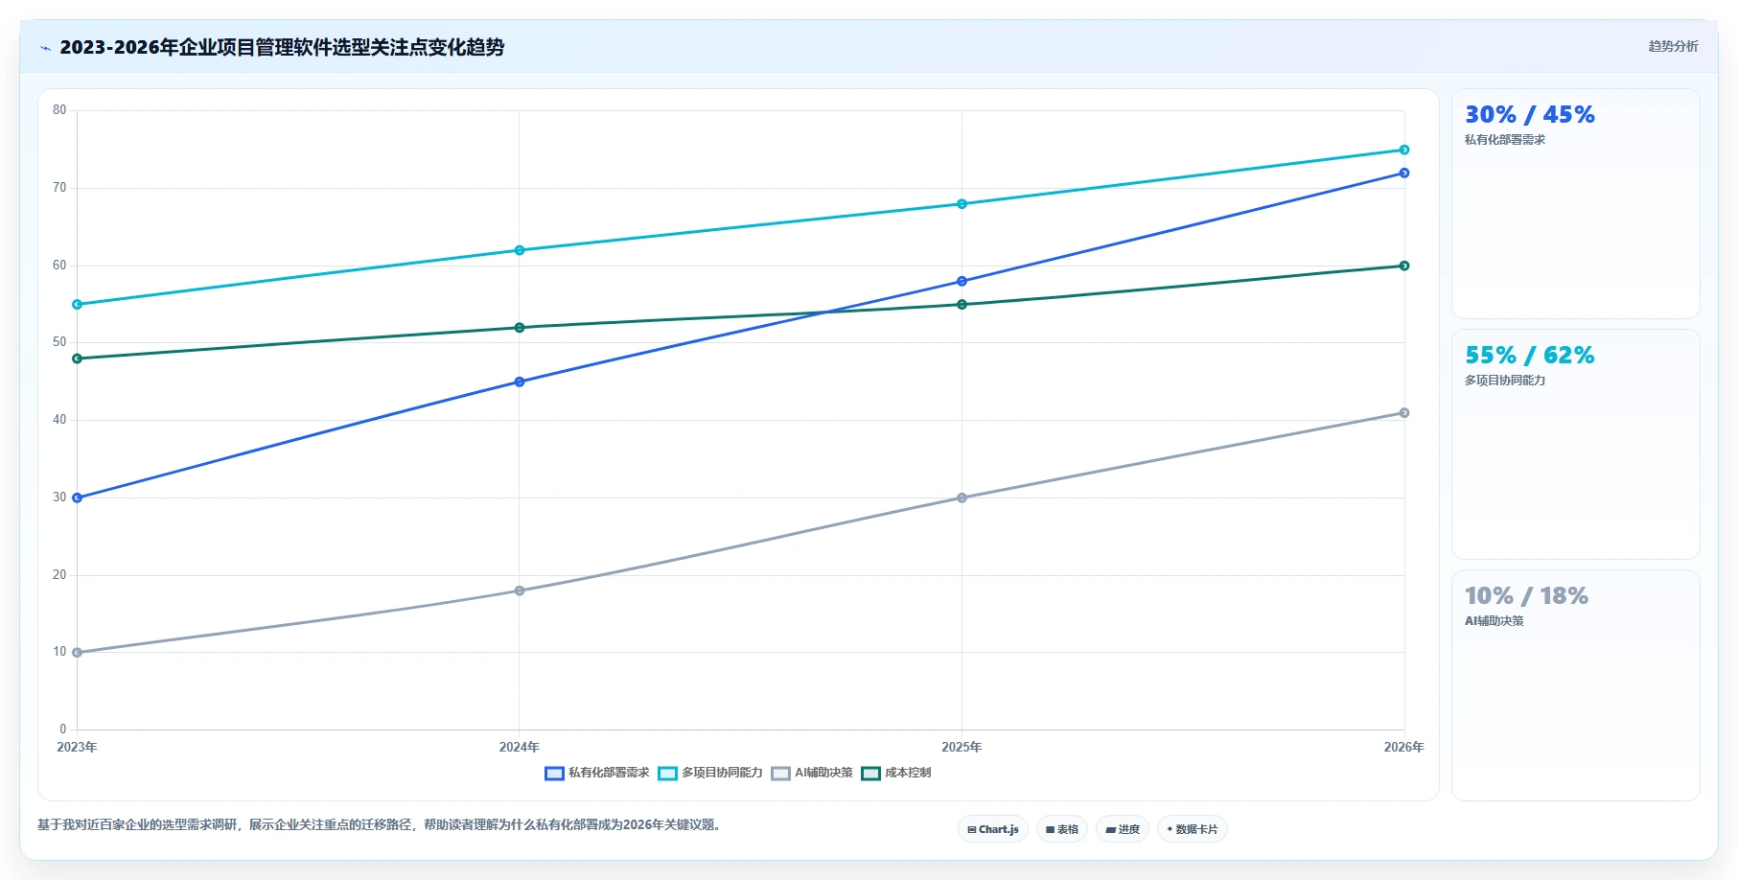Click the 2023年 x-axis label
Image resolution: width=1738 pixels, height=880 pixels.
[x=77, y=747]
